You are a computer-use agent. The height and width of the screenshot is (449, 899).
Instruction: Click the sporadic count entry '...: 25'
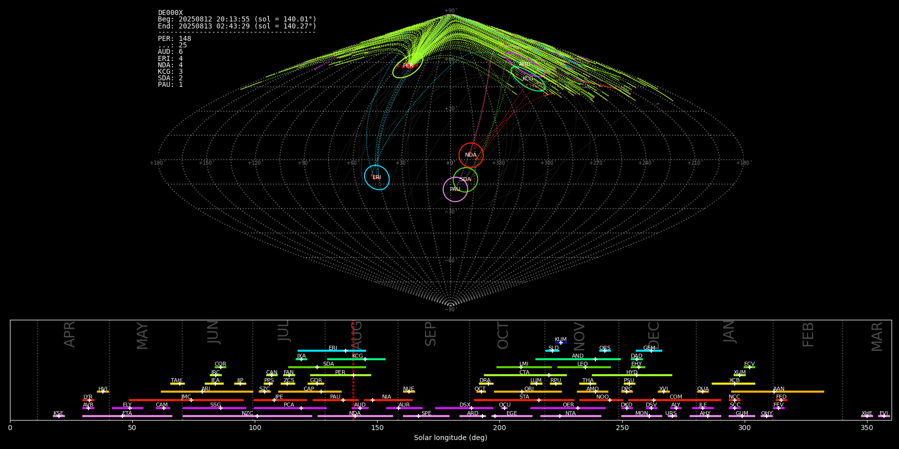click(x=172, y=45)
